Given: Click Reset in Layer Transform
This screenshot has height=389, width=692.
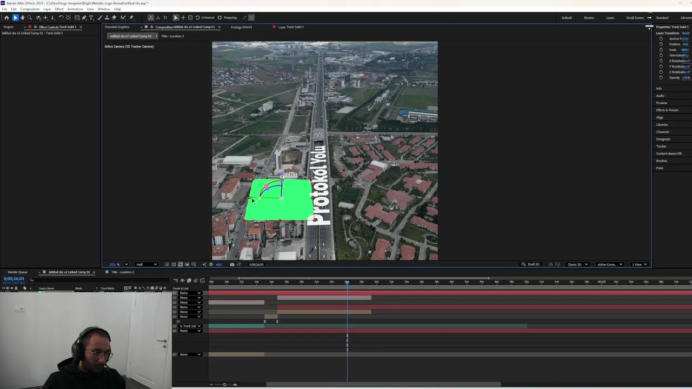Looking at the screenshot, I should (x=686, y=33).
